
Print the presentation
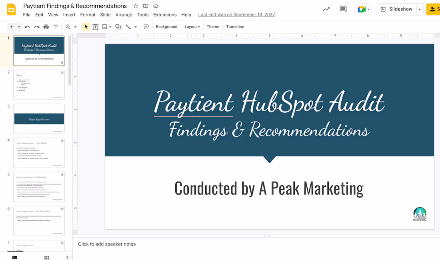(x=46, y=26)
